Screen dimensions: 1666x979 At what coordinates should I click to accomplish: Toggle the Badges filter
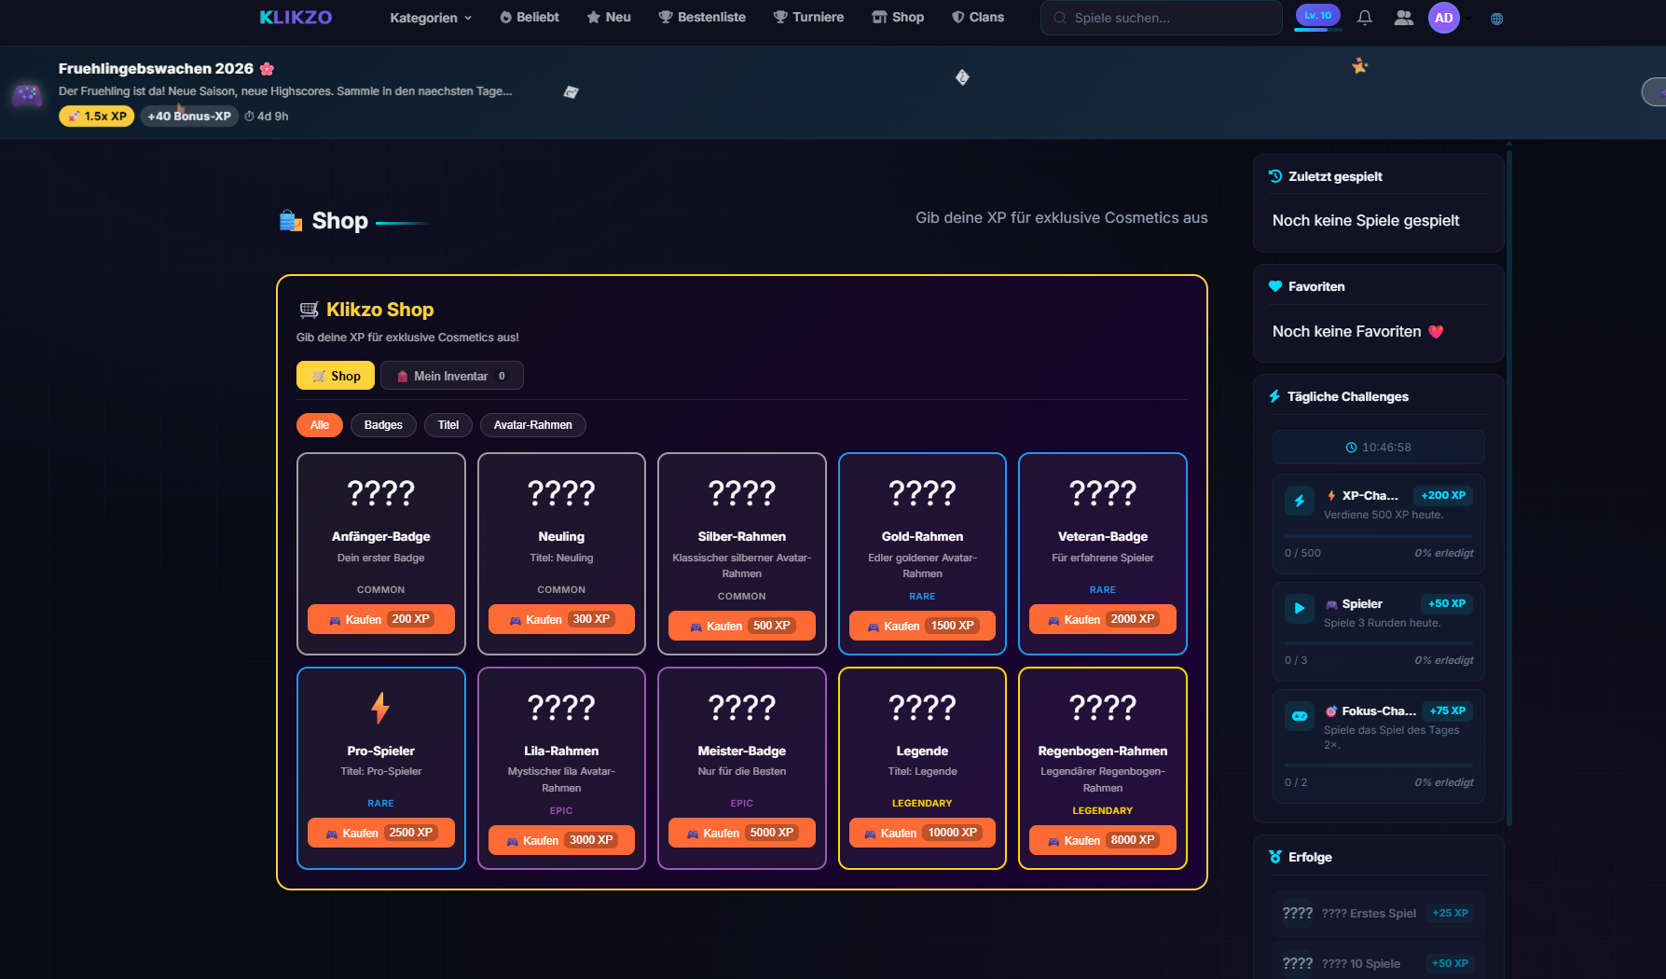[x=383, y=425]
